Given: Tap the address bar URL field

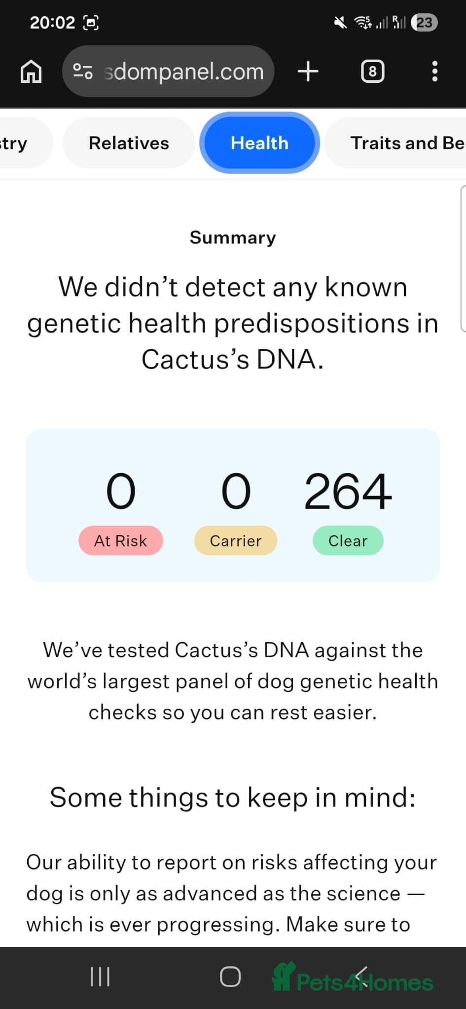Looking at the screenshot, I should (x=183, y=71).
